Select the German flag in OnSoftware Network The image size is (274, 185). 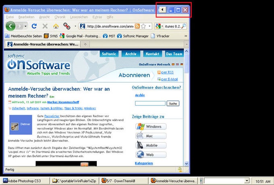click(182, 64)
